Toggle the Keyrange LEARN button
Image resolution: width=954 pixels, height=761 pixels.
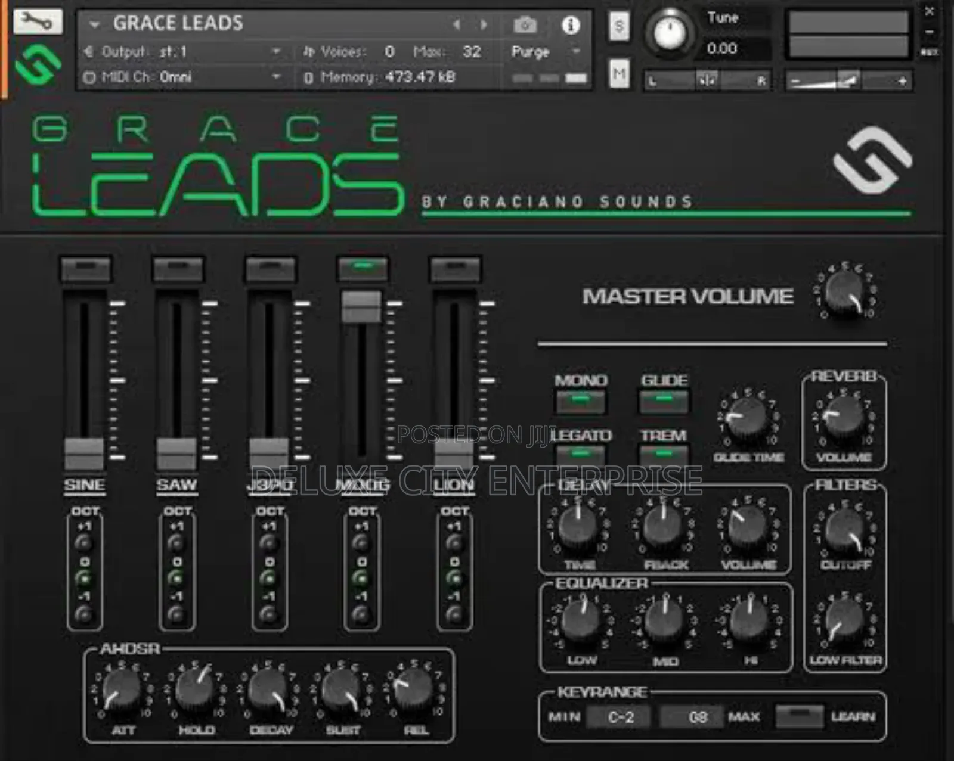(x=799, y=716)
